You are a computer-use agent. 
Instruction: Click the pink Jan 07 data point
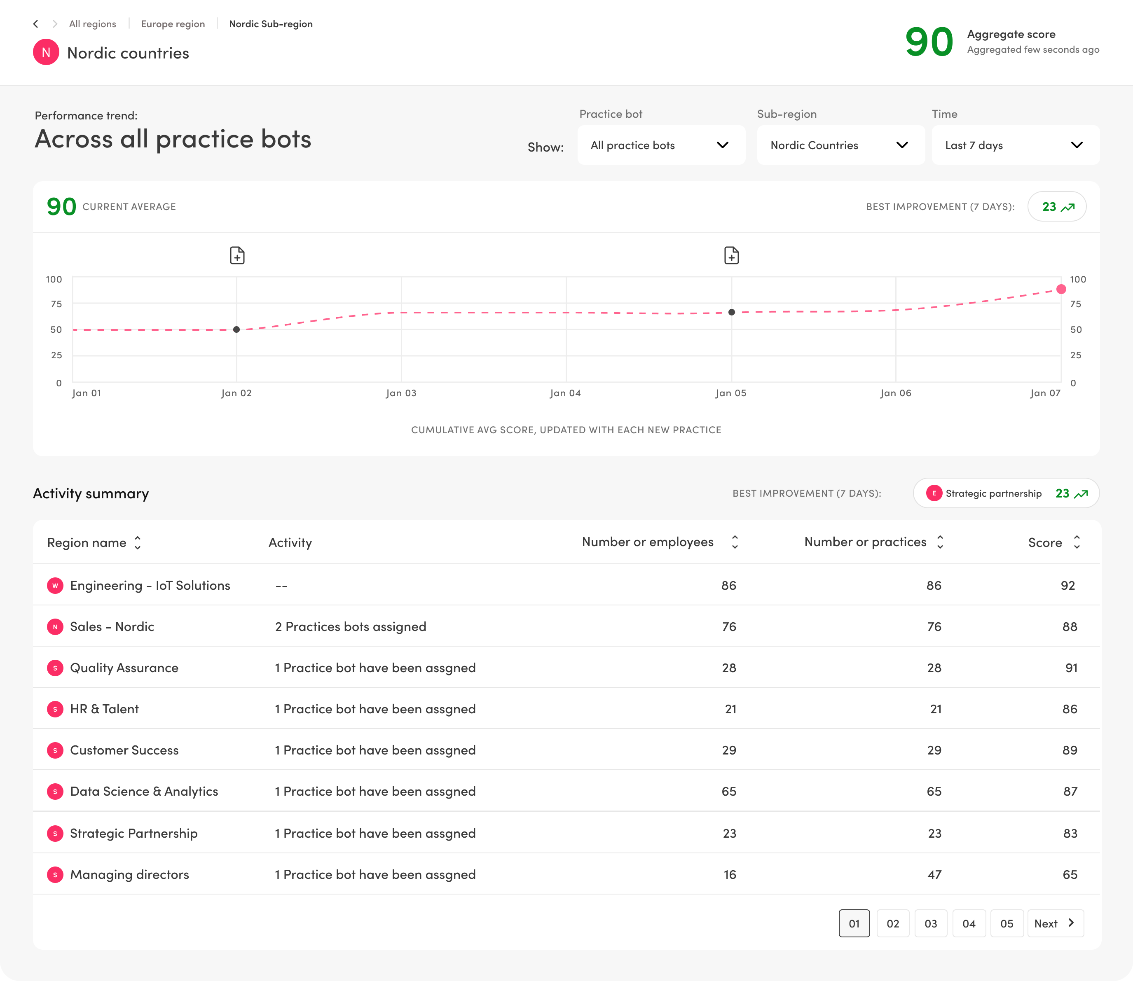(1061, 289)
